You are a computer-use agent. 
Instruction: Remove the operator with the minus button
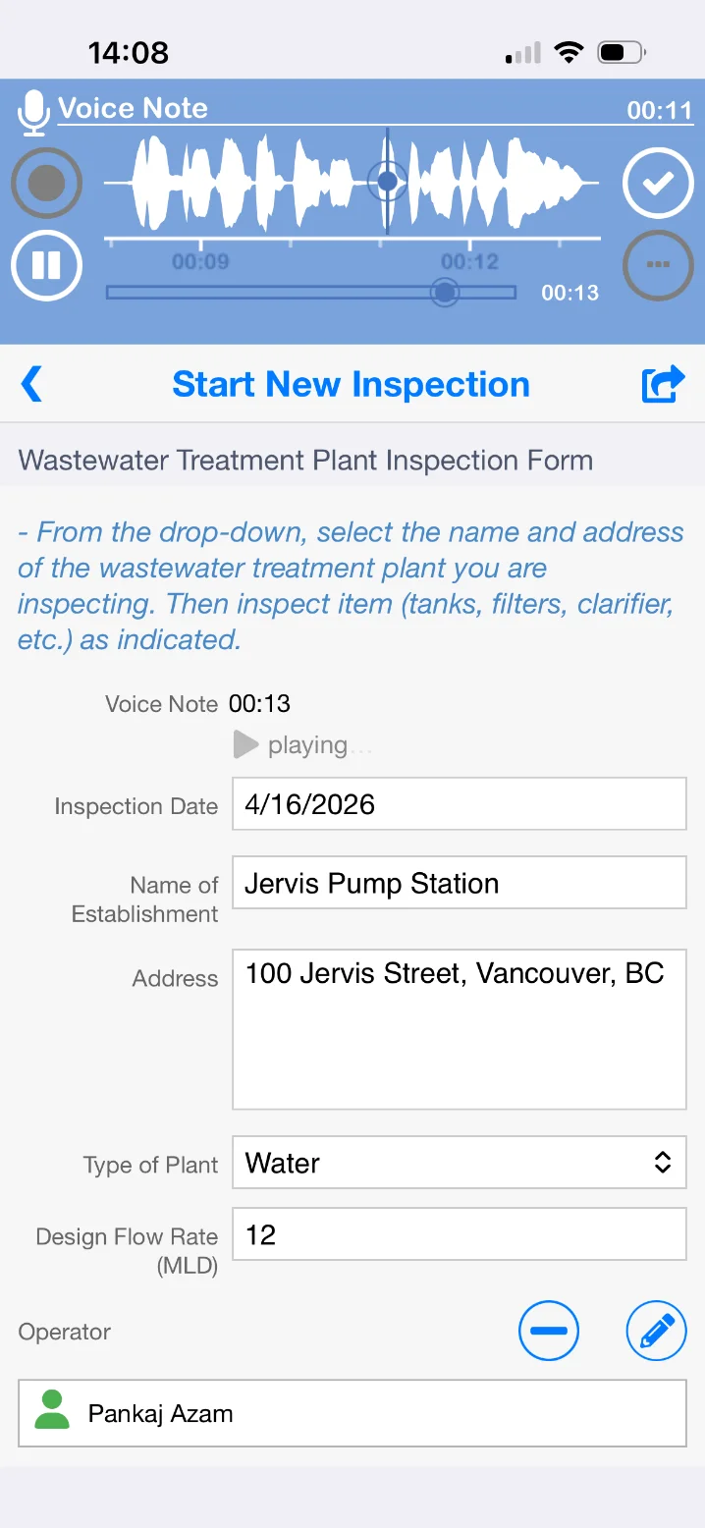coord(549,1331)
